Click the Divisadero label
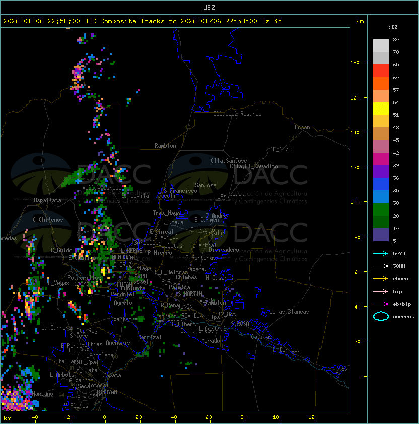Image resolution: width=419 pixels, height=424 pixels. point(224,250)
